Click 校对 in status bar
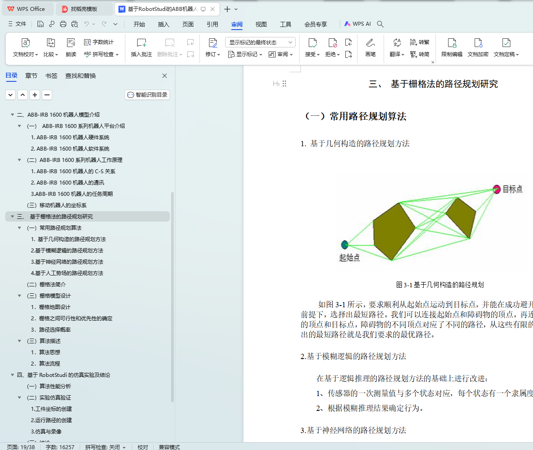The image size is (533, 450). coord(143,447)
